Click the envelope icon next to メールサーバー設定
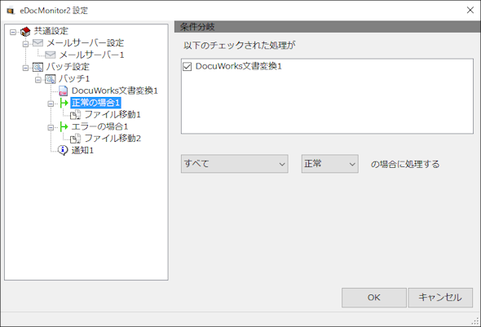Image resolution: width=481 pixels, height=327 pixels. [x=38, y=43]
